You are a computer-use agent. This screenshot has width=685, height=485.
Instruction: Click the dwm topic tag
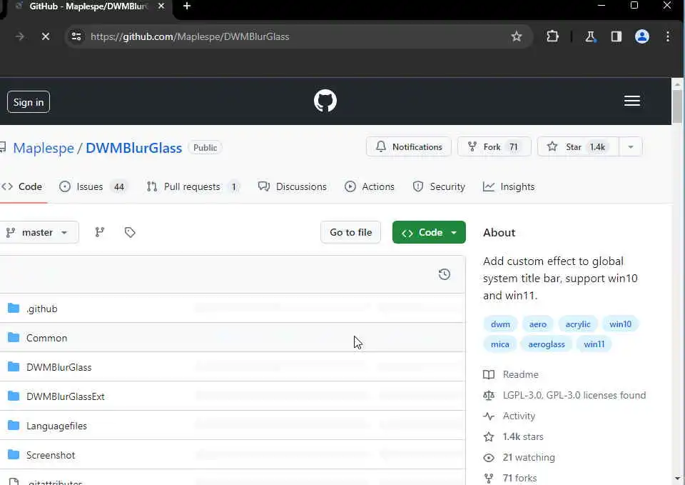click(500, 324)
